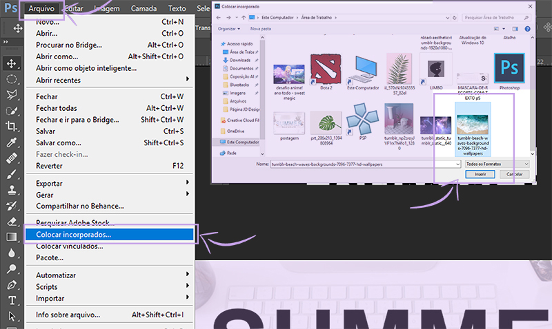Select the Dota 2 shortcut

[x=326, y=72]
